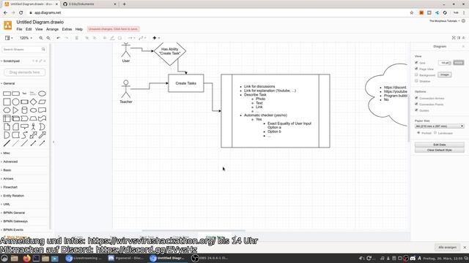Select the hexagon shape in General palette
This screenshot has width=469, height=263.
click(7, 110)
